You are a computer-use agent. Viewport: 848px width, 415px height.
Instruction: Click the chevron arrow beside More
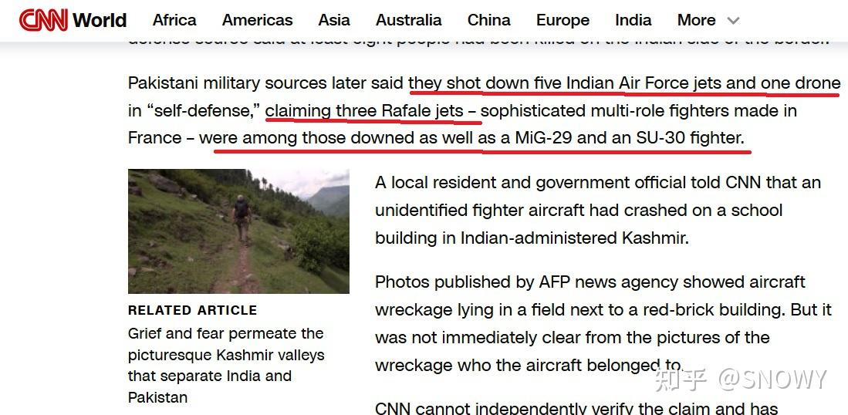[733, 21]
